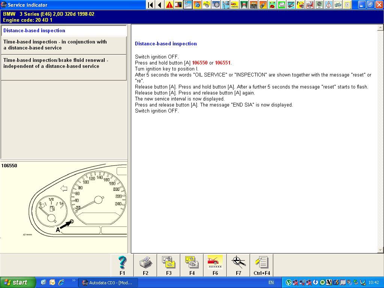384x288 pixels.
Task: Click the EN language indicator
Action: click(271, 282)
